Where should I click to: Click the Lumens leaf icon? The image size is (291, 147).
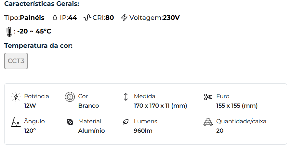(126, 122)
